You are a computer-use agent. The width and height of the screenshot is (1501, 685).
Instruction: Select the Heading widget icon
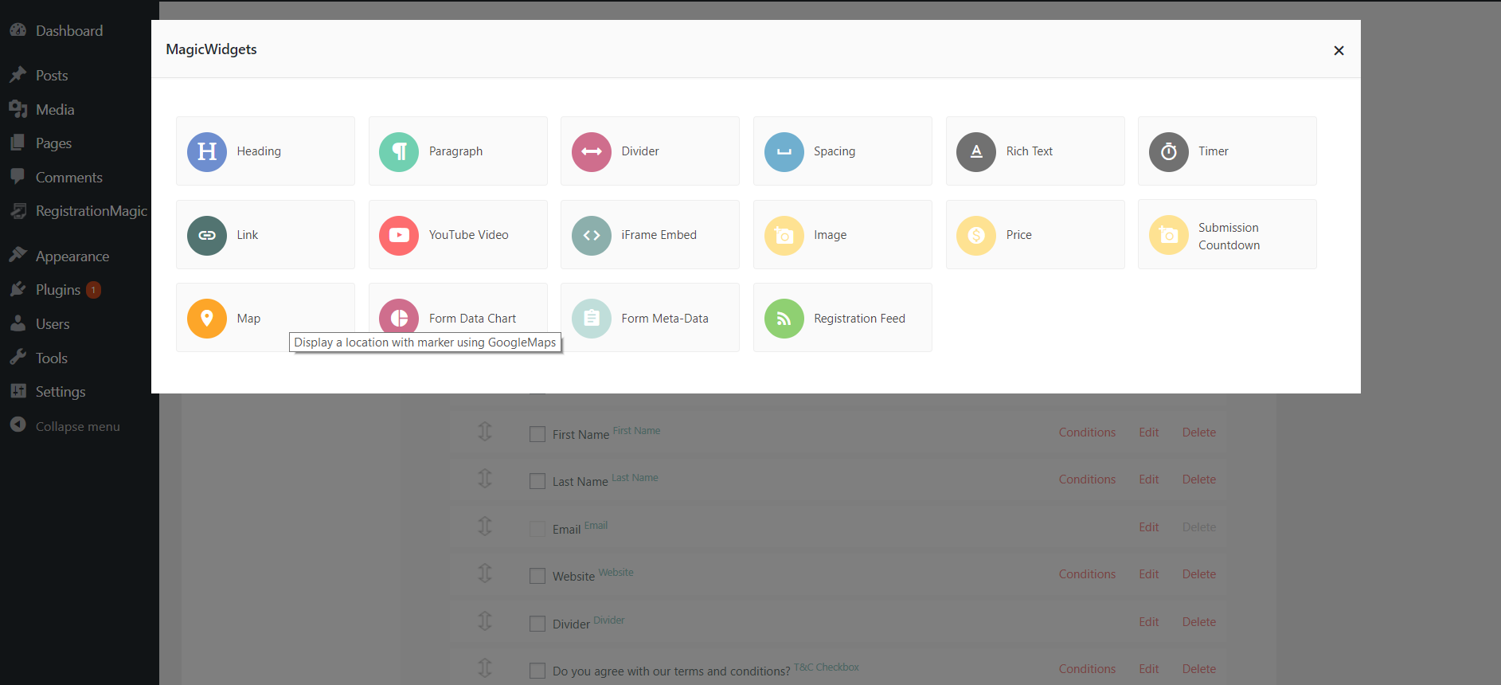point(207,151)
